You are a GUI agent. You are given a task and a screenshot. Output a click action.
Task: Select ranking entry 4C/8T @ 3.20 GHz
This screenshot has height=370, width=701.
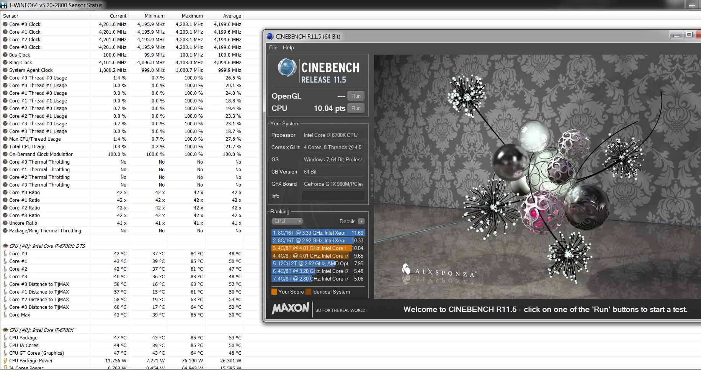318,271
